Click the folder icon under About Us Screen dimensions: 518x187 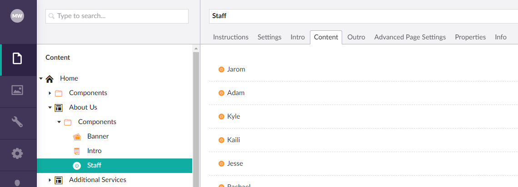(x=68, y=122)
